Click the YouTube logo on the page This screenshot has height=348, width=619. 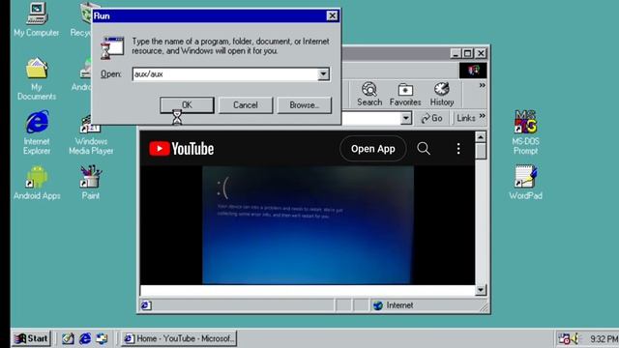coord(182,149)
